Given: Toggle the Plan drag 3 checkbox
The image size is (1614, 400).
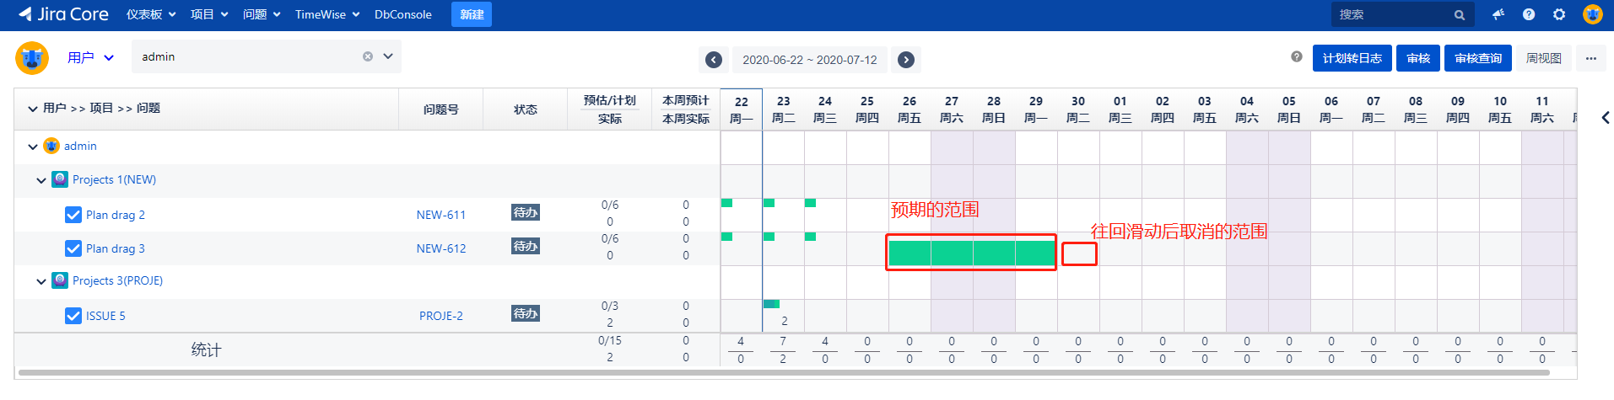Looking at the screenshot, I should 73,248.
